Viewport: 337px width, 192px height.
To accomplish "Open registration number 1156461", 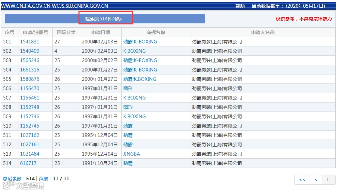I will (30, 98).
